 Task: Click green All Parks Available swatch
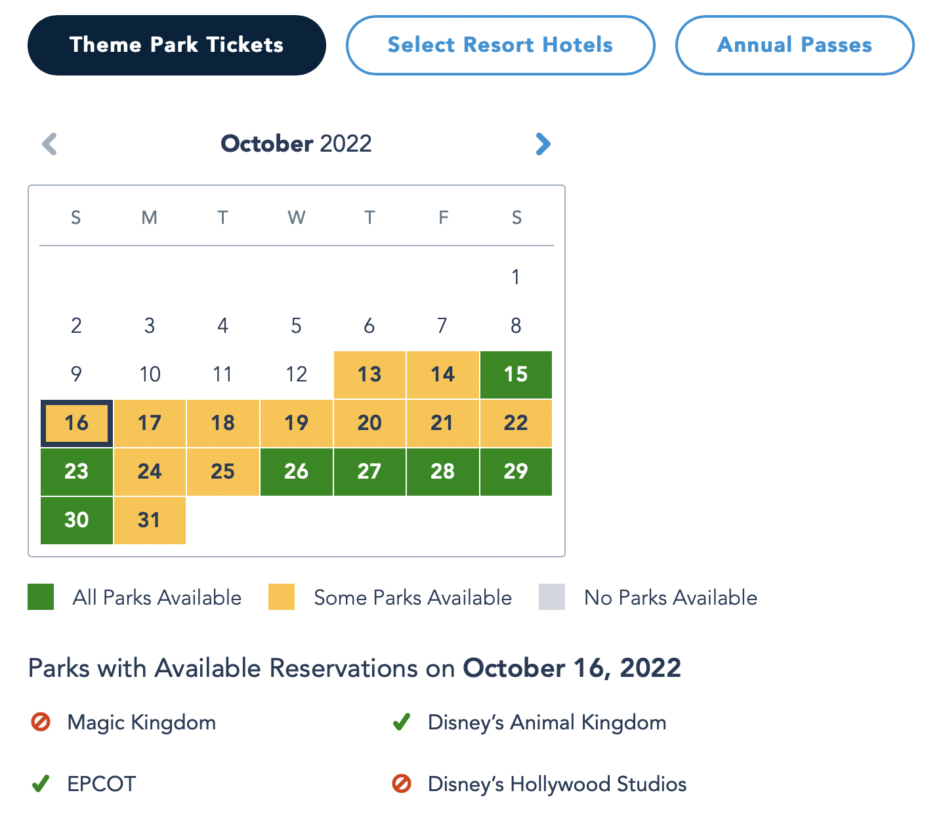pos(41,597)
